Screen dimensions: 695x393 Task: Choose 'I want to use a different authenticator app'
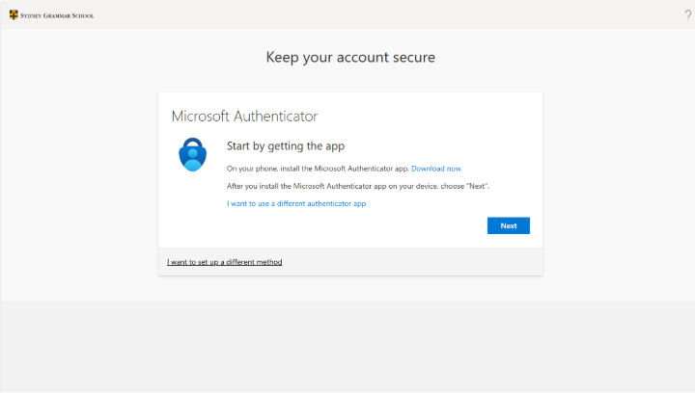(x=296, y=203)
